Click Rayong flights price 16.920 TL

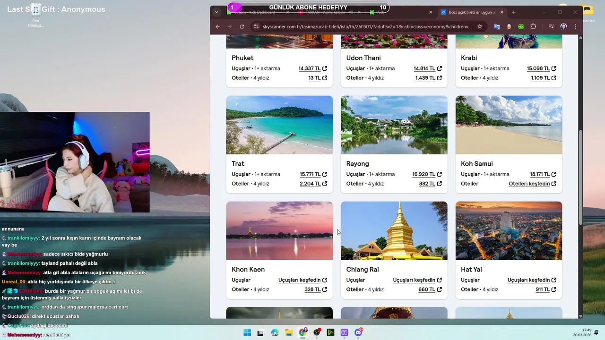point(423,174)
